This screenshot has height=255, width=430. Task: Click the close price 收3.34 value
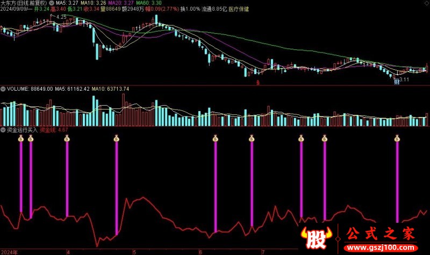pos(91,9)
